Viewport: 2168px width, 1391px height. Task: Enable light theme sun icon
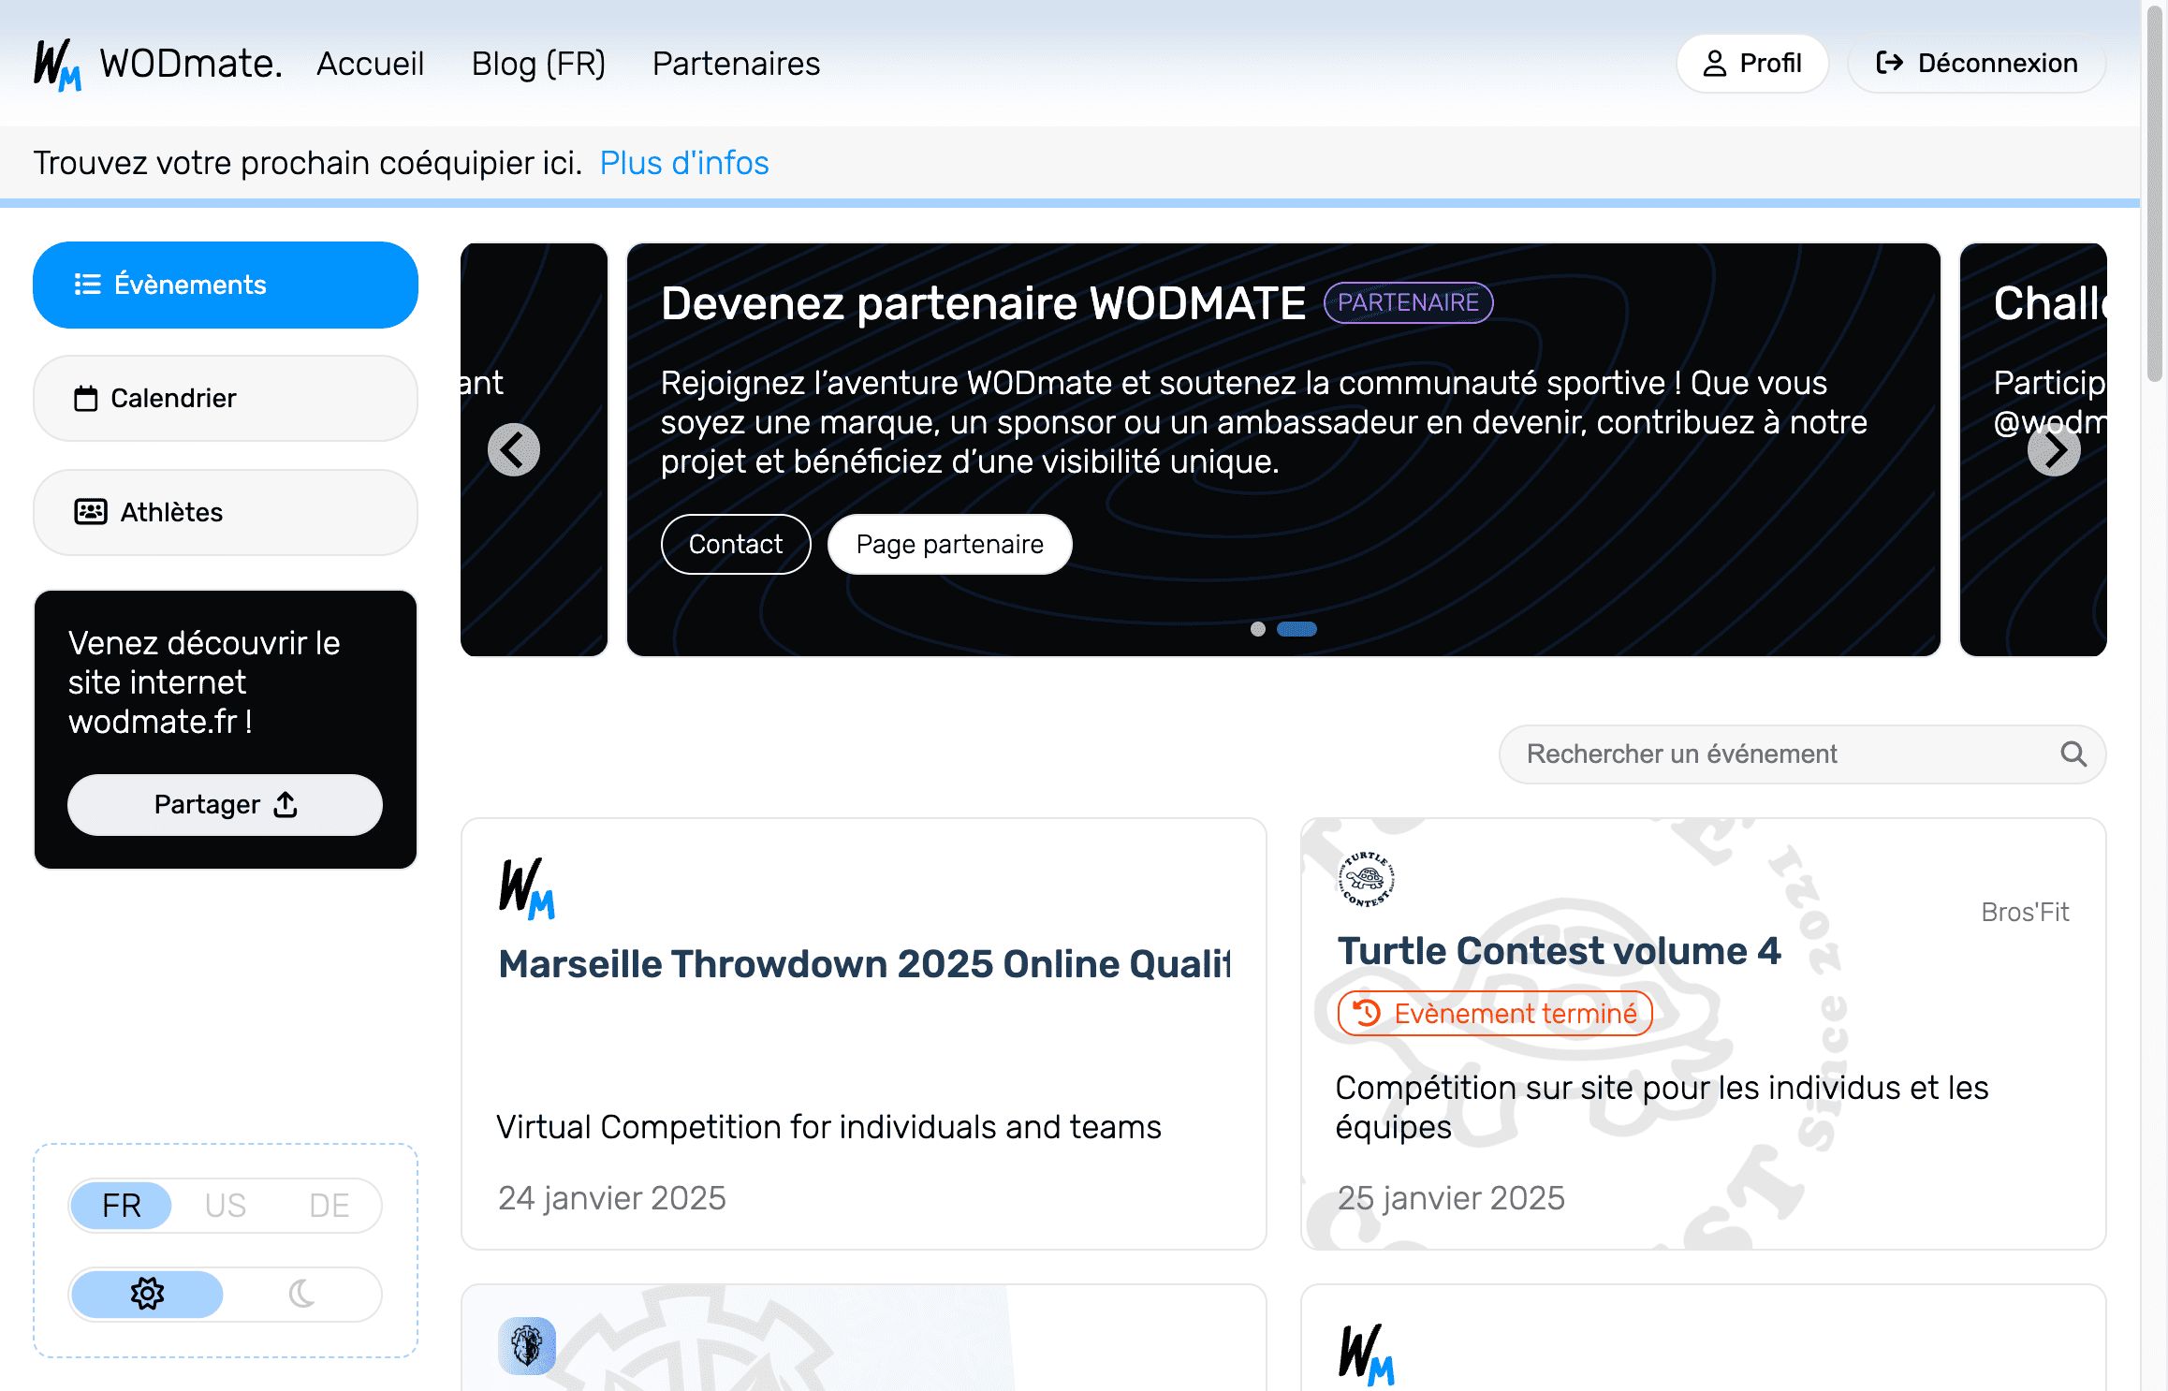(147, 1294)
